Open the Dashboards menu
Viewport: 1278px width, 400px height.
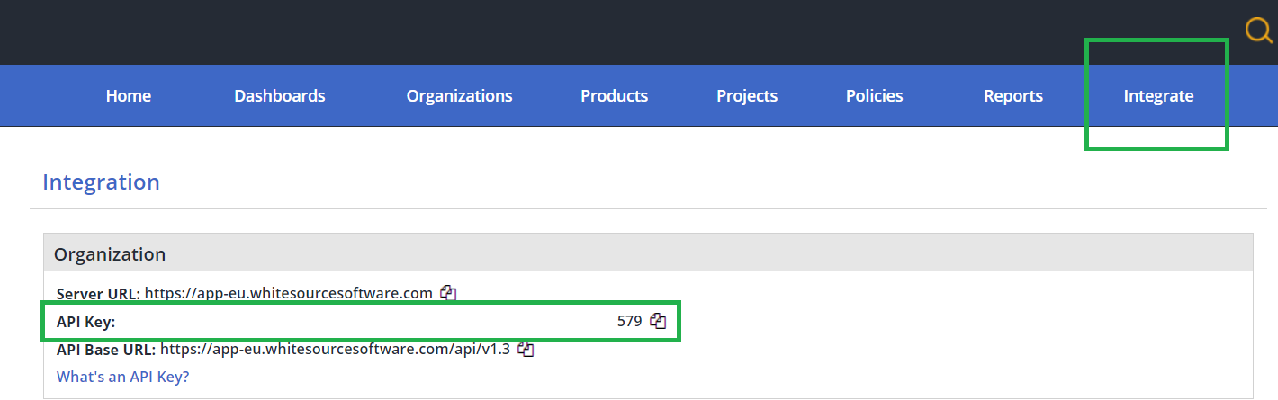click(280, 96)
